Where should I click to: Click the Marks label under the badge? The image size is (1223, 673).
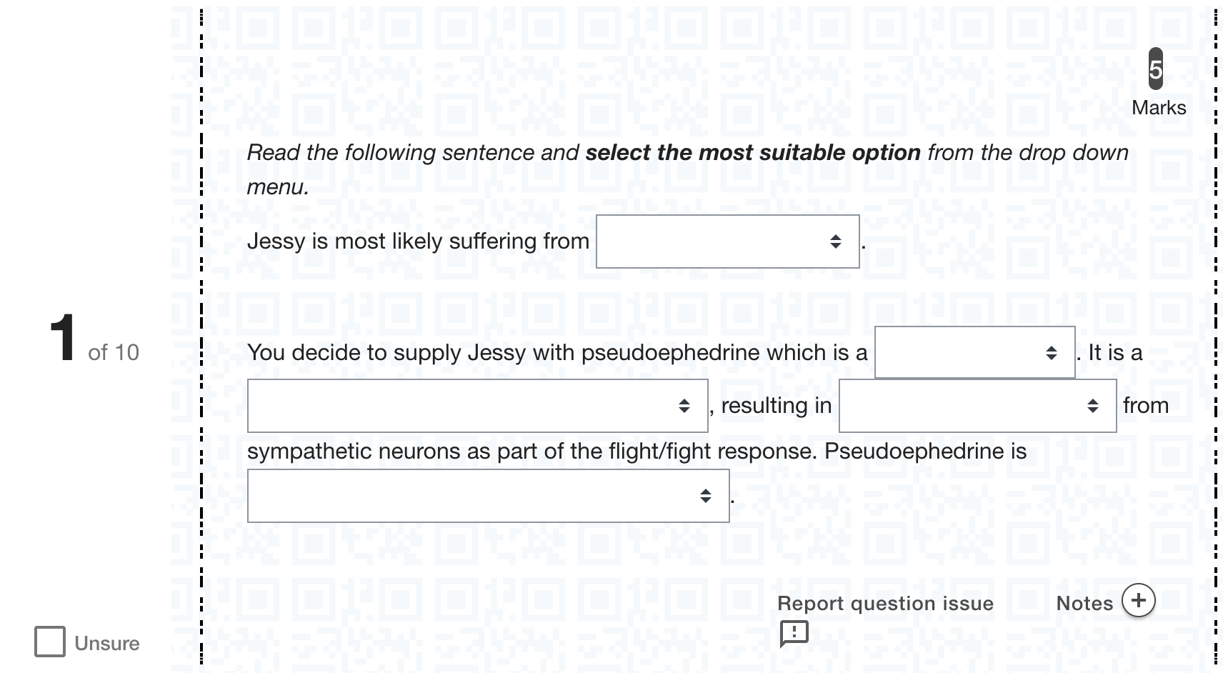point(1159,108)
